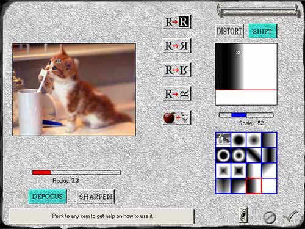Click the kitten preview image
Viewport: 305px width, 229px height.
click(x=74, y=90)
